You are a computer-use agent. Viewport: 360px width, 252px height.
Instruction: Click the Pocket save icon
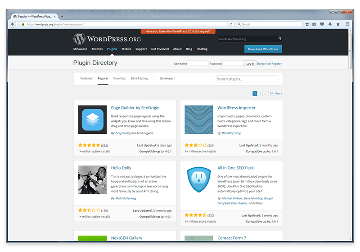322,24
